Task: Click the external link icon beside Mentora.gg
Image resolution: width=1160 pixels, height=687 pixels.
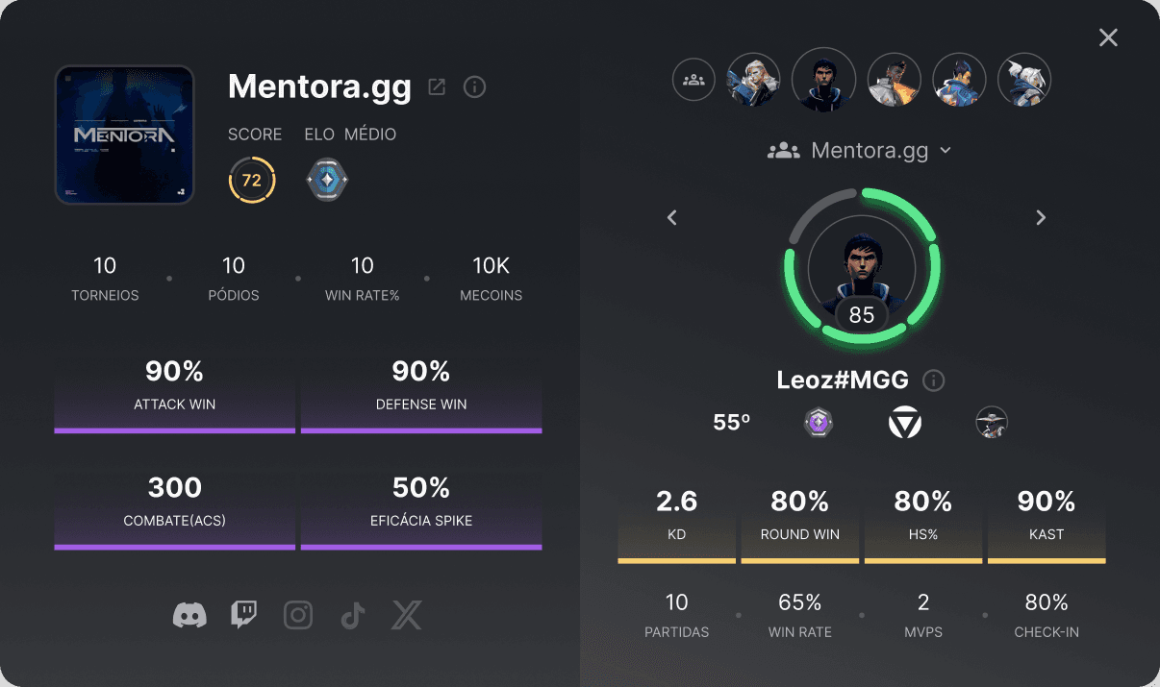Action: point(437,87)
